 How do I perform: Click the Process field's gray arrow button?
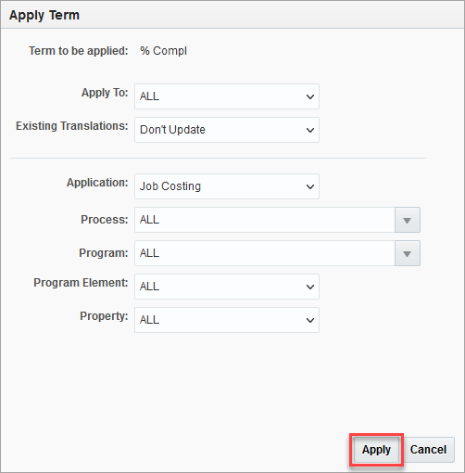(408, 220)
